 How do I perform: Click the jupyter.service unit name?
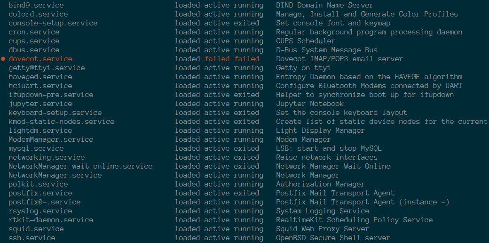(40, 104)
